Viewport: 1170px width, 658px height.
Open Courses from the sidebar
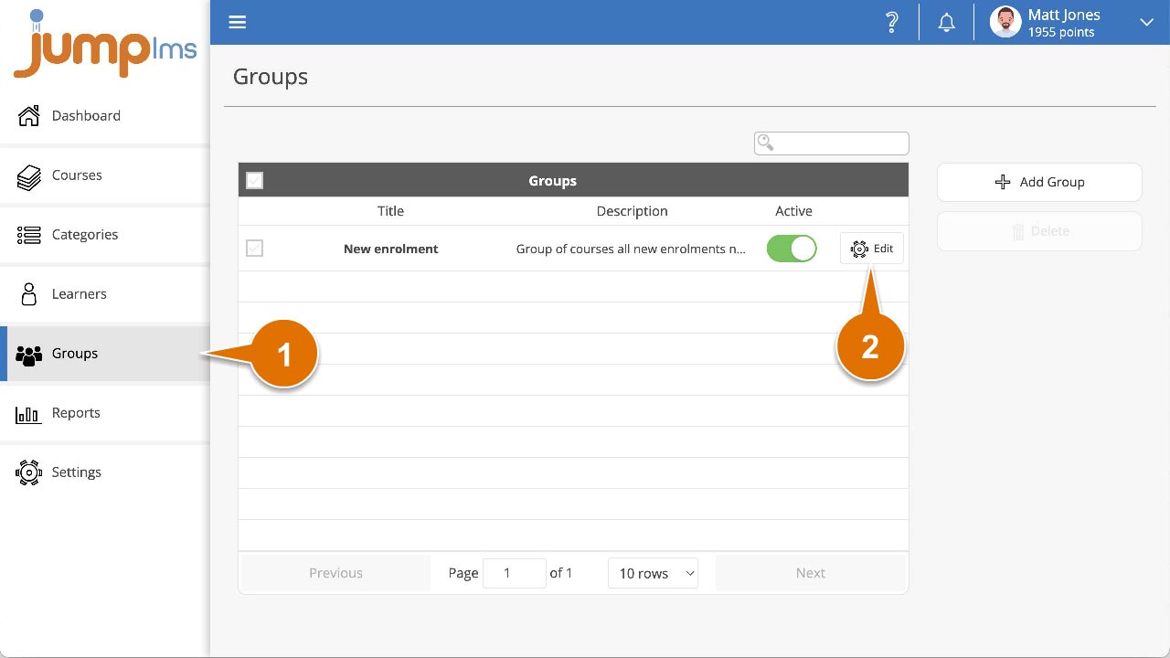(x=105, y=175)
